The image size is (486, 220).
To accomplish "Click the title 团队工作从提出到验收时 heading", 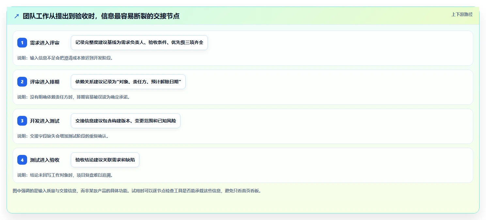I will (101, 16).
